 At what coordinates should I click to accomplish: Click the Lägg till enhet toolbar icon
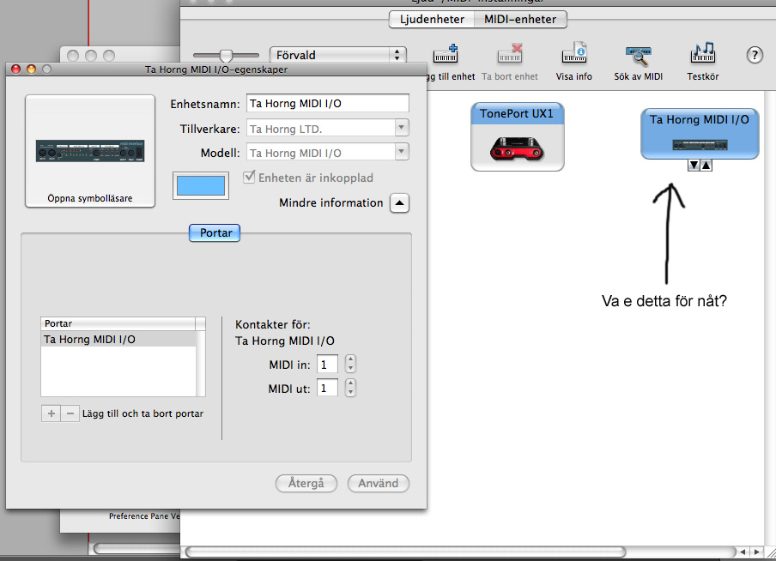[446, 53]
